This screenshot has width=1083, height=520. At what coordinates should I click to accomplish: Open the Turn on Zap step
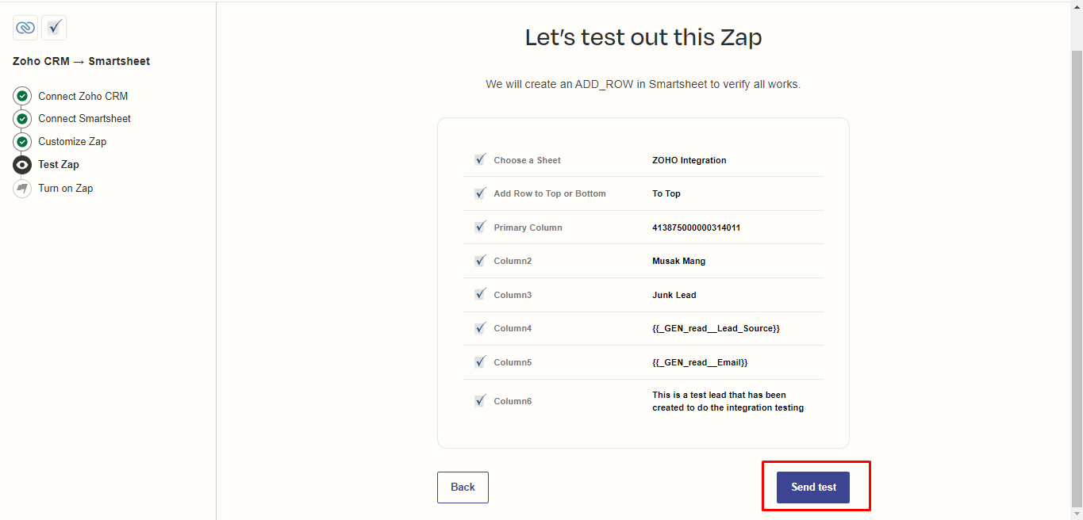[x=65, y=188]
